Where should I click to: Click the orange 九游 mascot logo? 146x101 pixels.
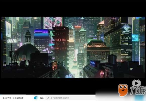[x=123, y=90]
